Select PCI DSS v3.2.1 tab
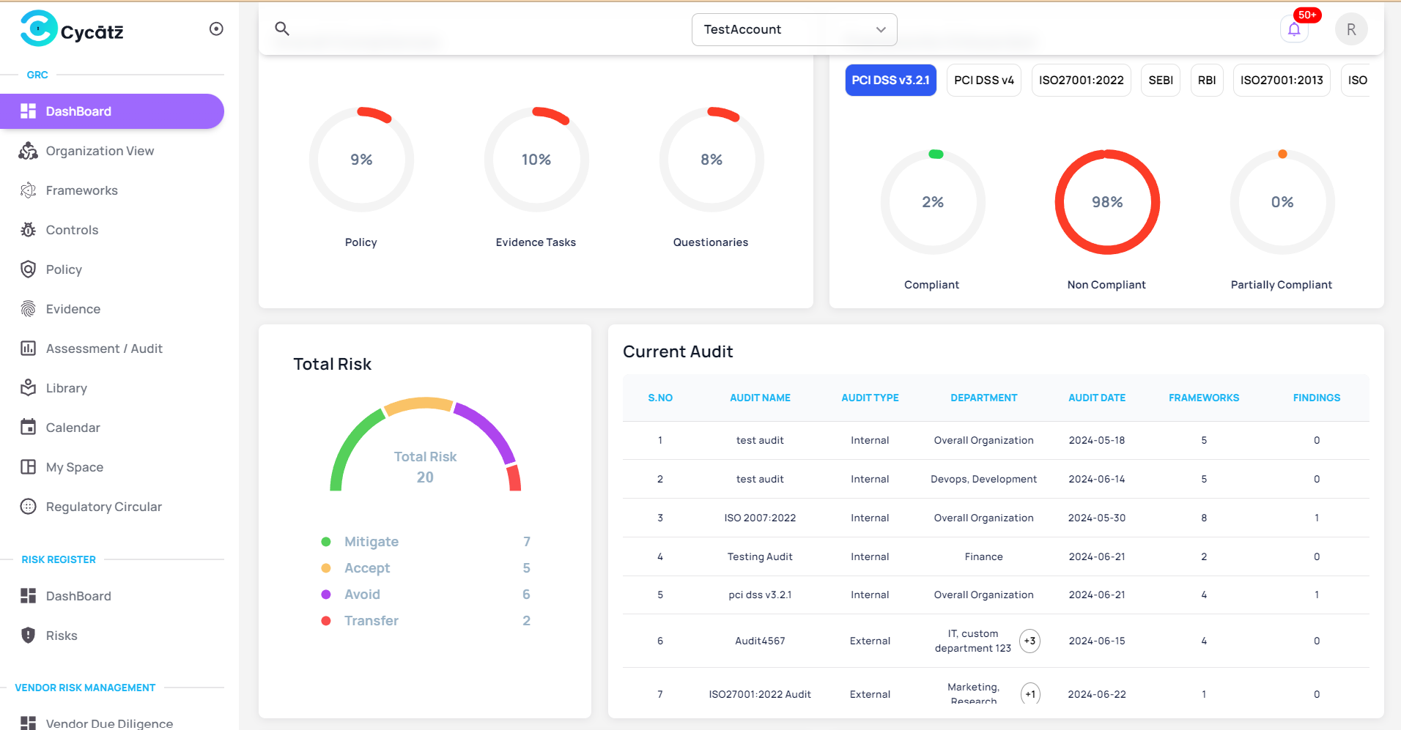This screenshot has height=730, width=1401. [x=890, y=81]
